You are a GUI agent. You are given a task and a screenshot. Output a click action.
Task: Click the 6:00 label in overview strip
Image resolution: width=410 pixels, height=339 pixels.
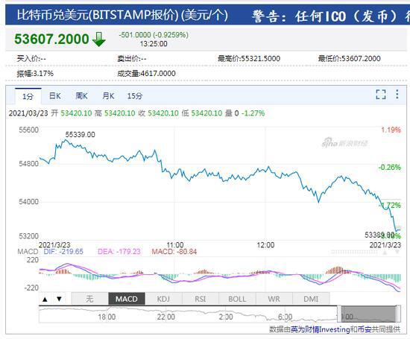[286, 317]
